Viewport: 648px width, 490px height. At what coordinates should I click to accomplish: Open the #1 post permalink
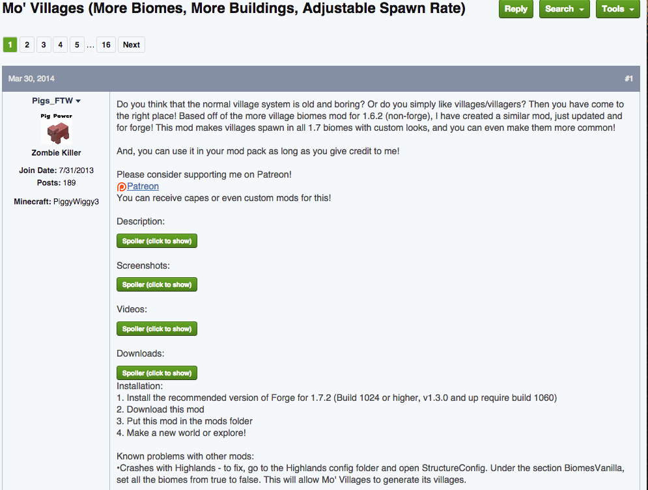(x=628, y=79)
